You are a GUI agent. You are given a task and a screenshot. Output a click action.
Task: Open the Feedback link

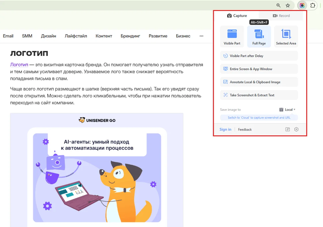[245, 130]
